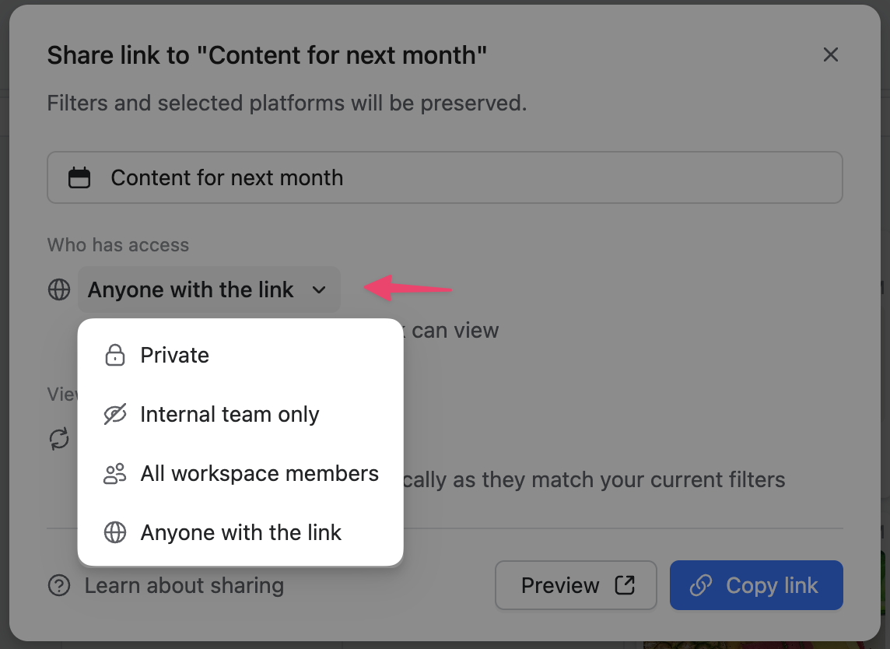The height and width of the screenshot is (649, 890).
Task: Click the question mark help icon
Action: 59,585
